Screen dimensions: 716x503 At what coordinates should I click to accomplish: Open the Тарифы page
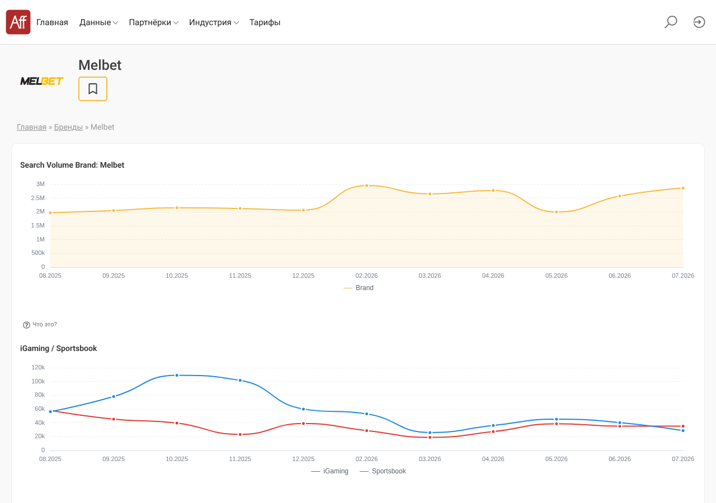point(265,22)
